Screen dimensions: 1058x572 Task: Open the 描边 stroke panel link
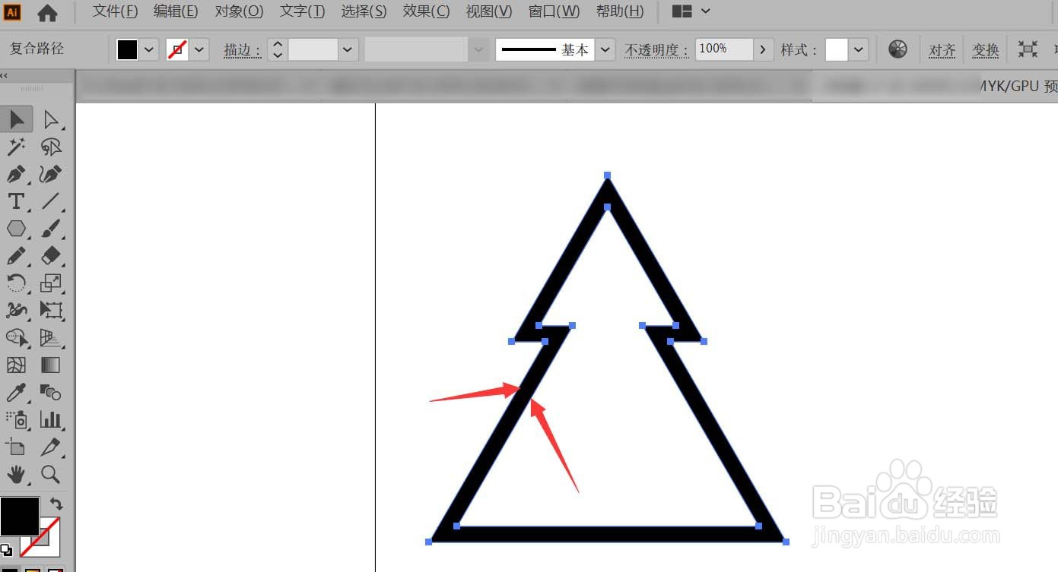(243, 50)
